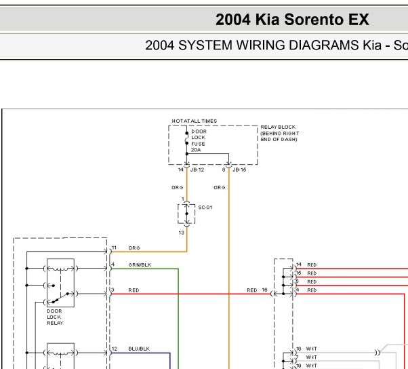Click the "RED" label at pin 14
This screenshot has width=408, height=369.
coord(312,265)
